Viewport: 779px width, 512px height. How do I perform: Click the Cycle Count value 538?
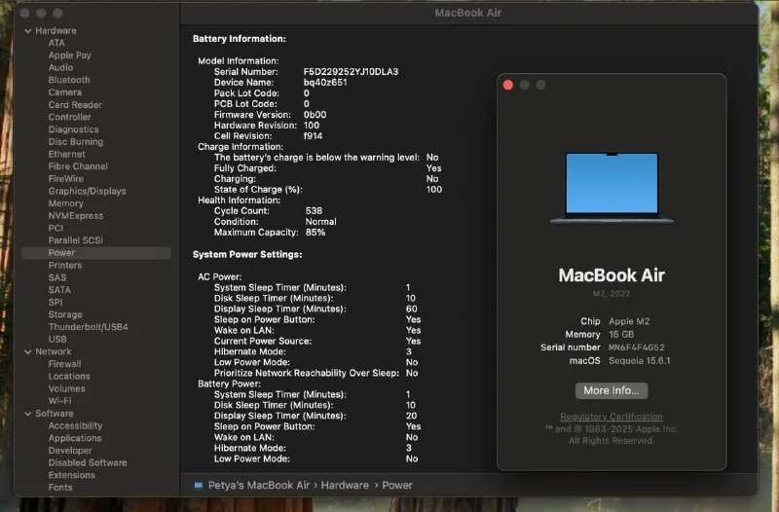314,210
